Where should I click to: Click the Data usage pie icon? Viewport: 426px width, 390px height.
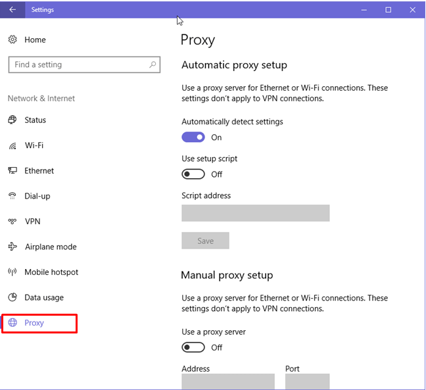point(12,297)
